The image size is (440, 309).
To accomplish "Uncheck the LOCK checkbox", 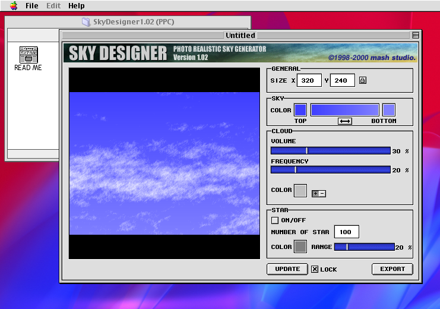I will [x=315, y=269].
